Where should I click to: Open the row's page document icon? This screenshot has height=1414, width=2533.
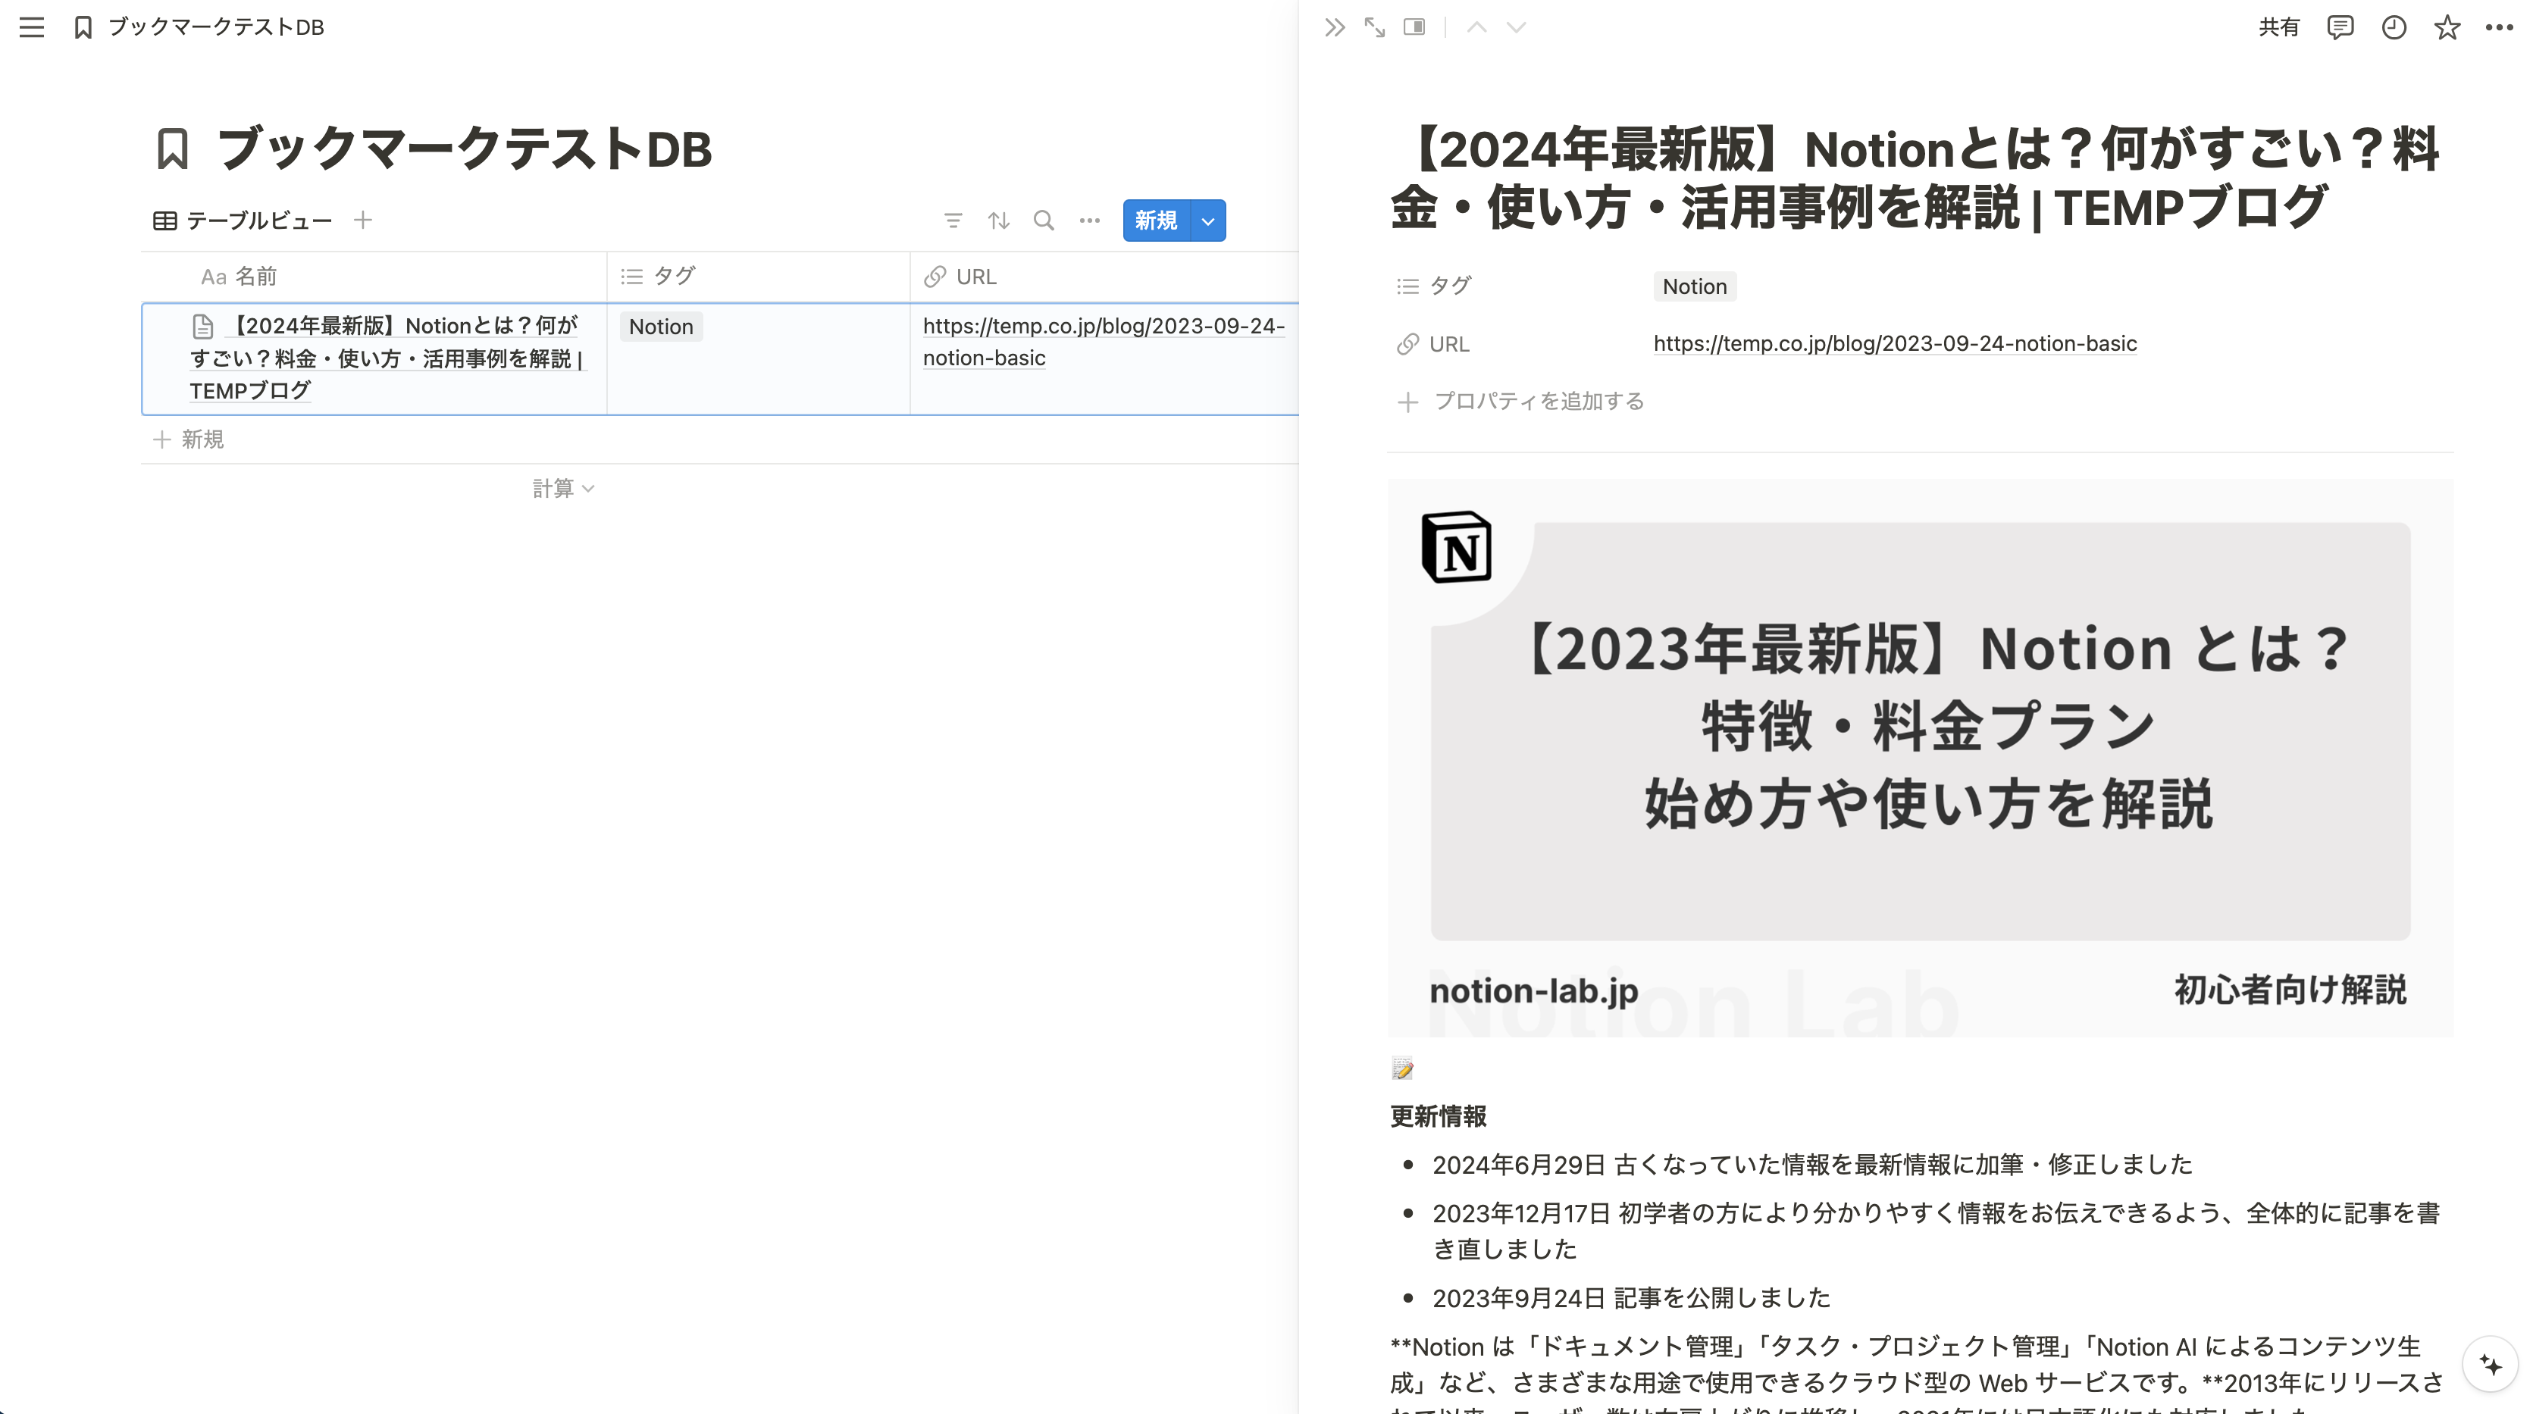pos(202,327)
